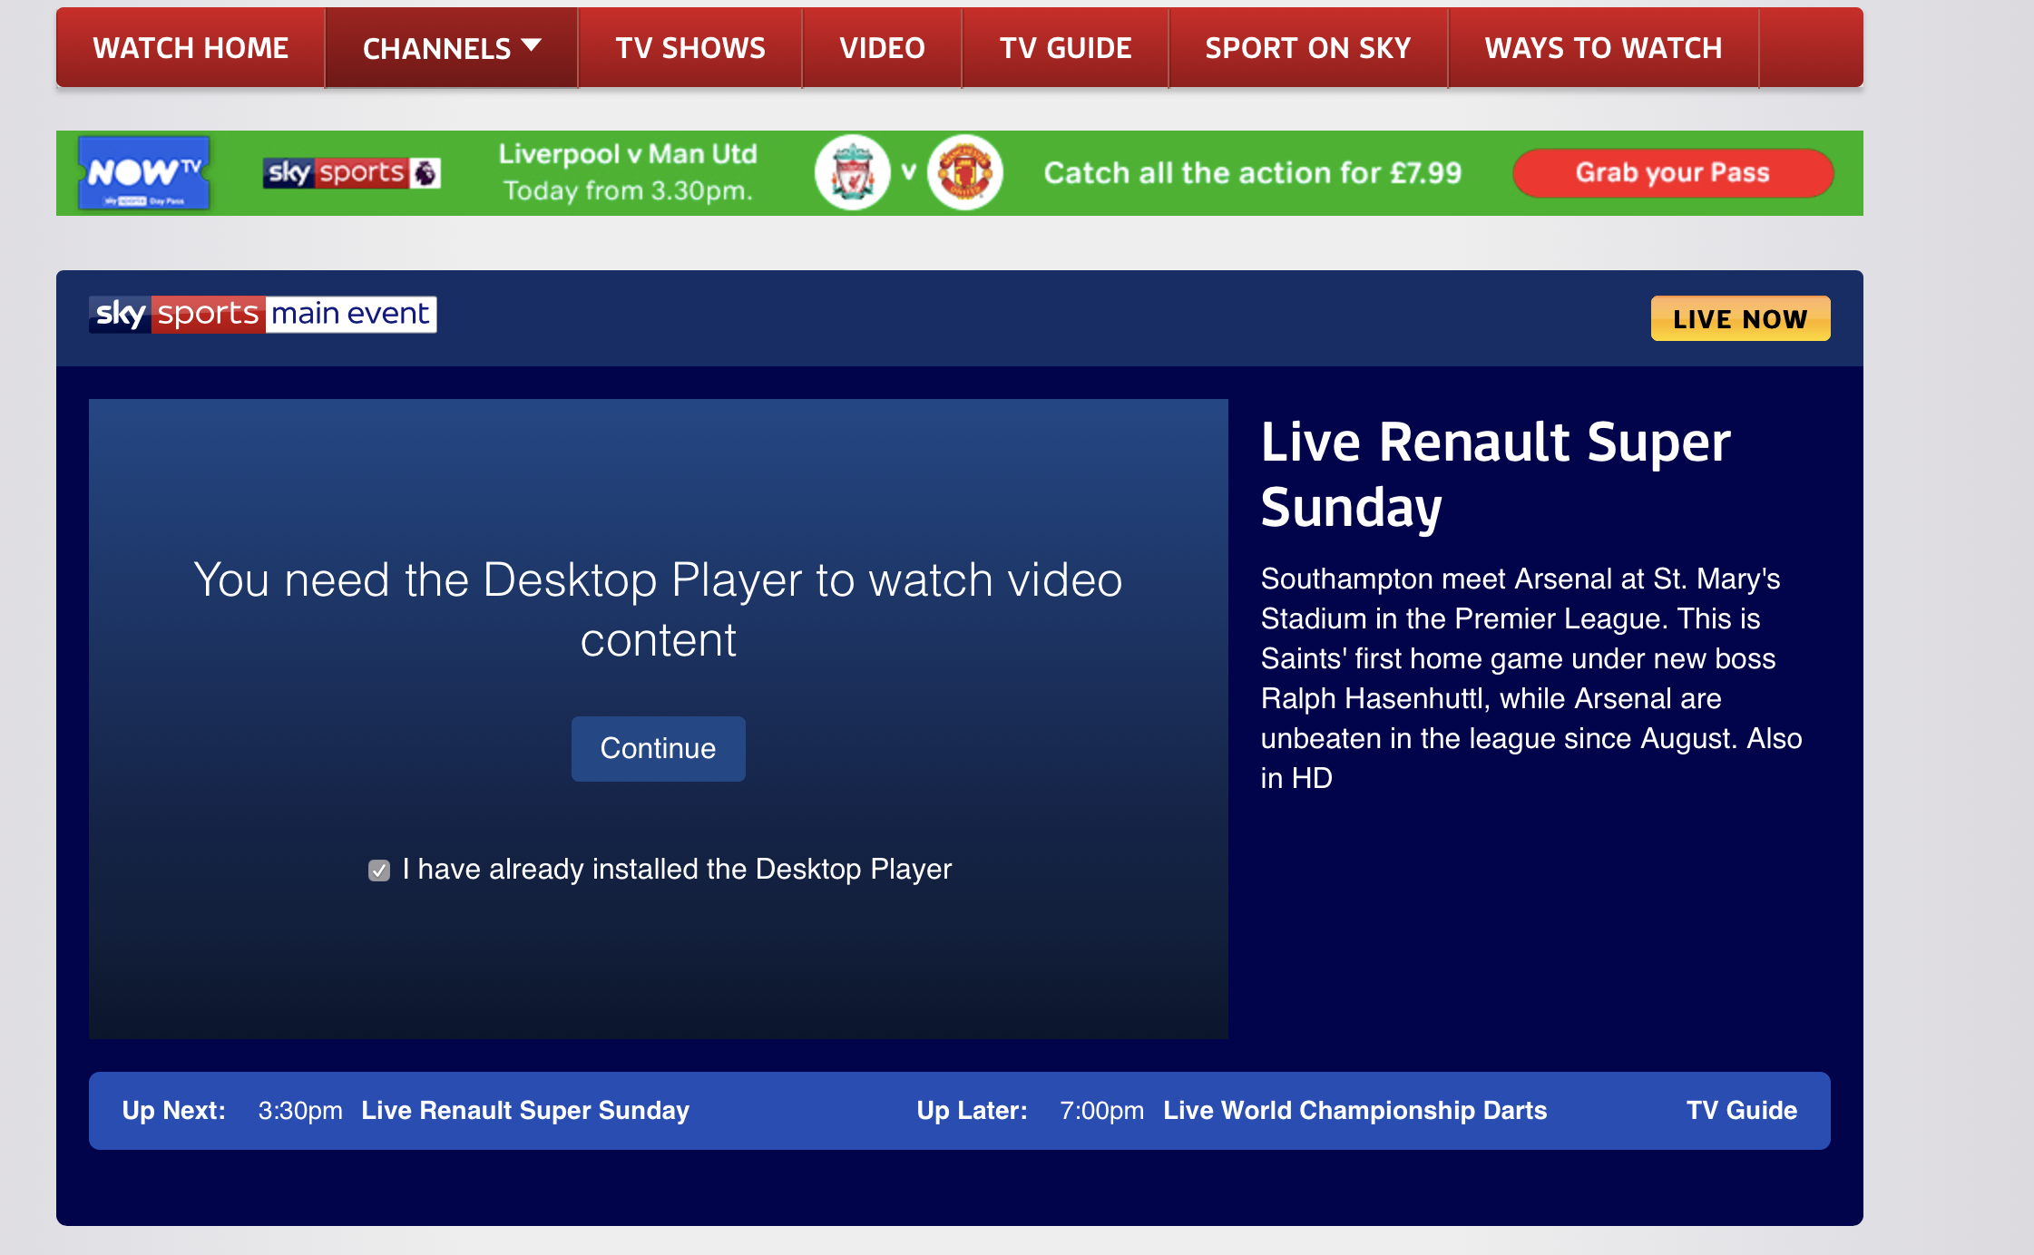The width and height of the screenshot is (2034, 1255).
Task: Click the Southampton meet Arsenal description text
Action: [1531, 678]
